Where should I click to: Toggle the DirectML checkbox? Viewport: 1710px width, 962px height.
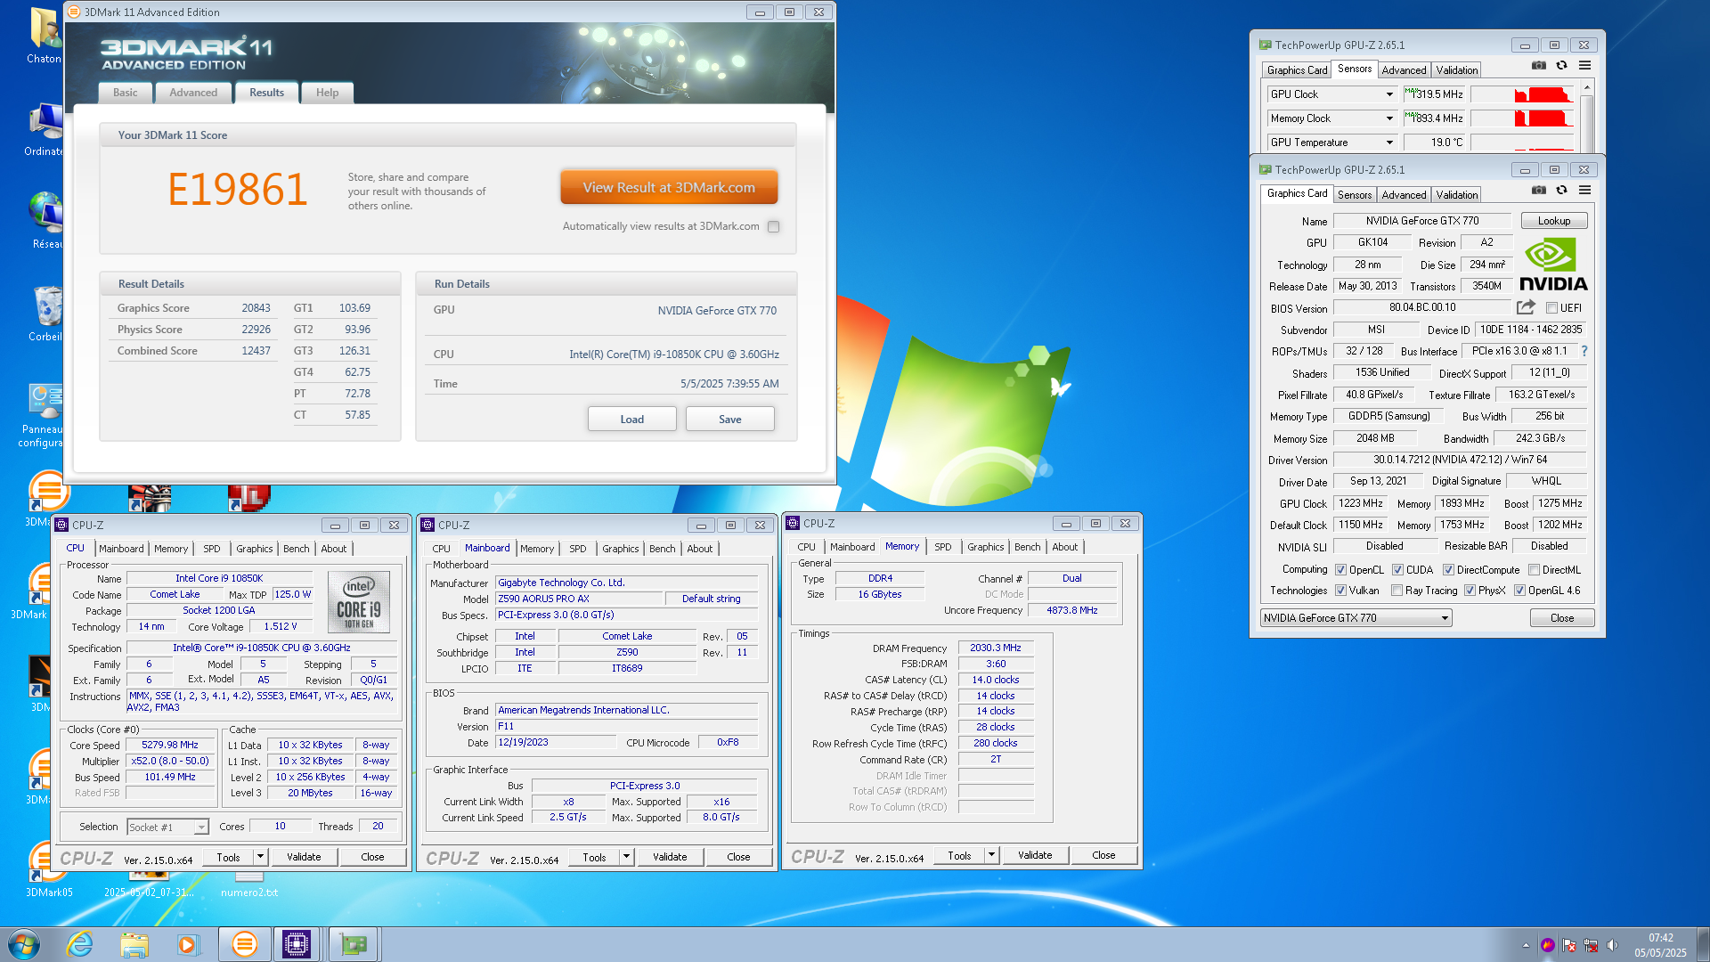[1535, 570]
